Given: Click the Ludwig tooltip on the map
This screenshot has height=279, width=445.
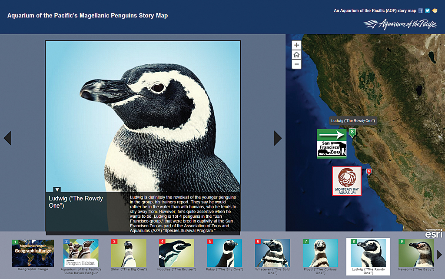Looking at the screenshot, I should point(353,121).
